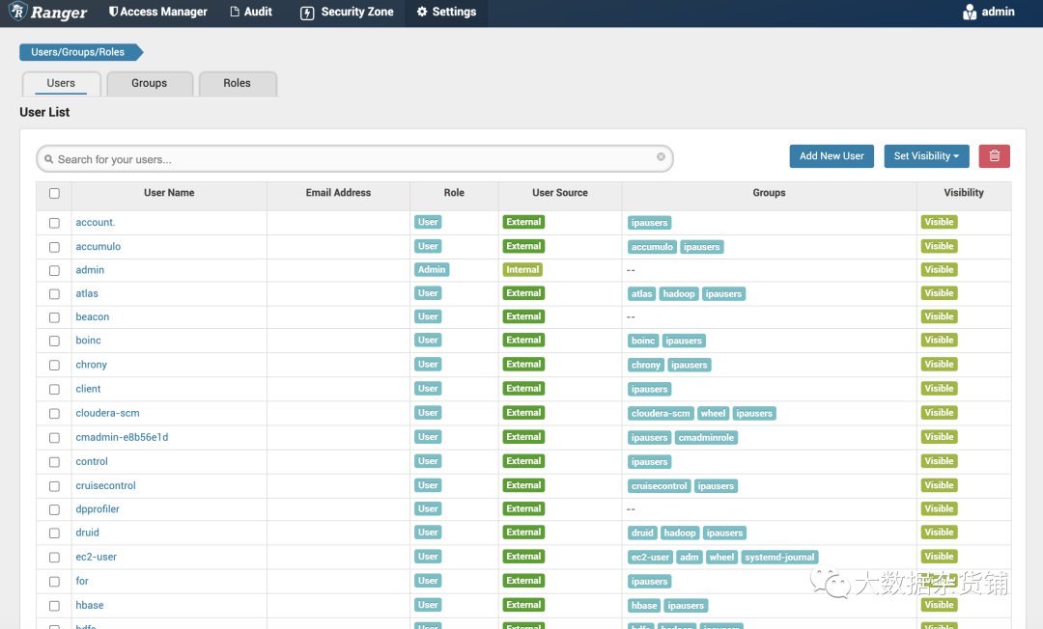Open the Audit menu

pyautogui.click(x=251, y=12)
